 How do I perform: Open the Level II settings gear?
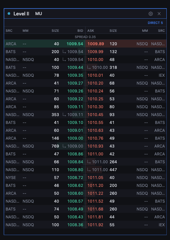pos(150,14)
